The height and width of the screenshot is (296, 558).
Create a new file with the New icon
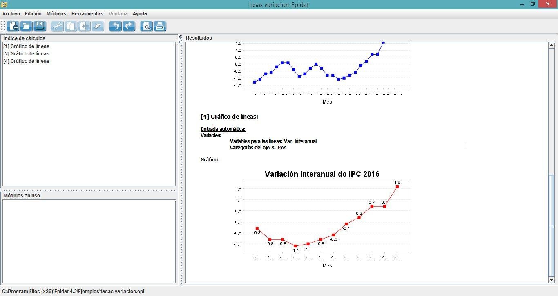point(13,26)
